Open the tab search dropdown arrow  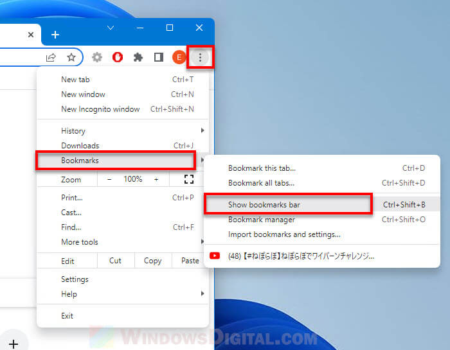point(111,28)
